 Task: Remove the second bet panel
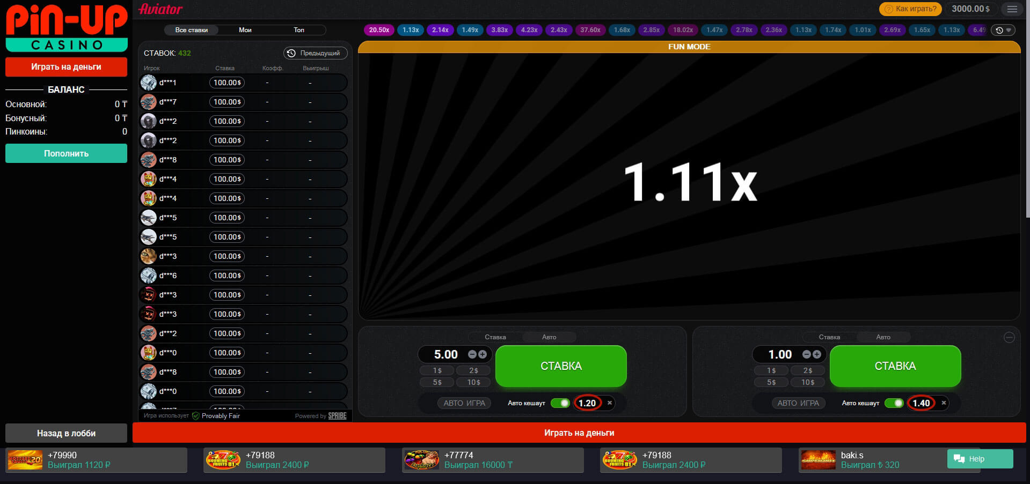click(1009, 337)
